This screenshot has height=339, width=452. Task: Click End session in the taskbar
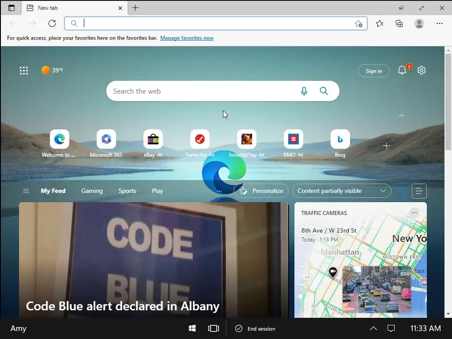click(255, 328)
